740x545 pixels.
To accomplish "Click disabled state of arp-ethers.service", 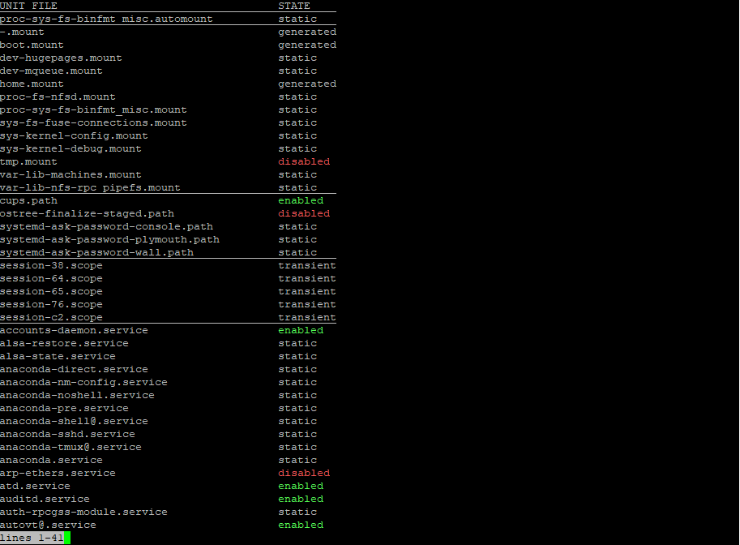I will 304,473.
